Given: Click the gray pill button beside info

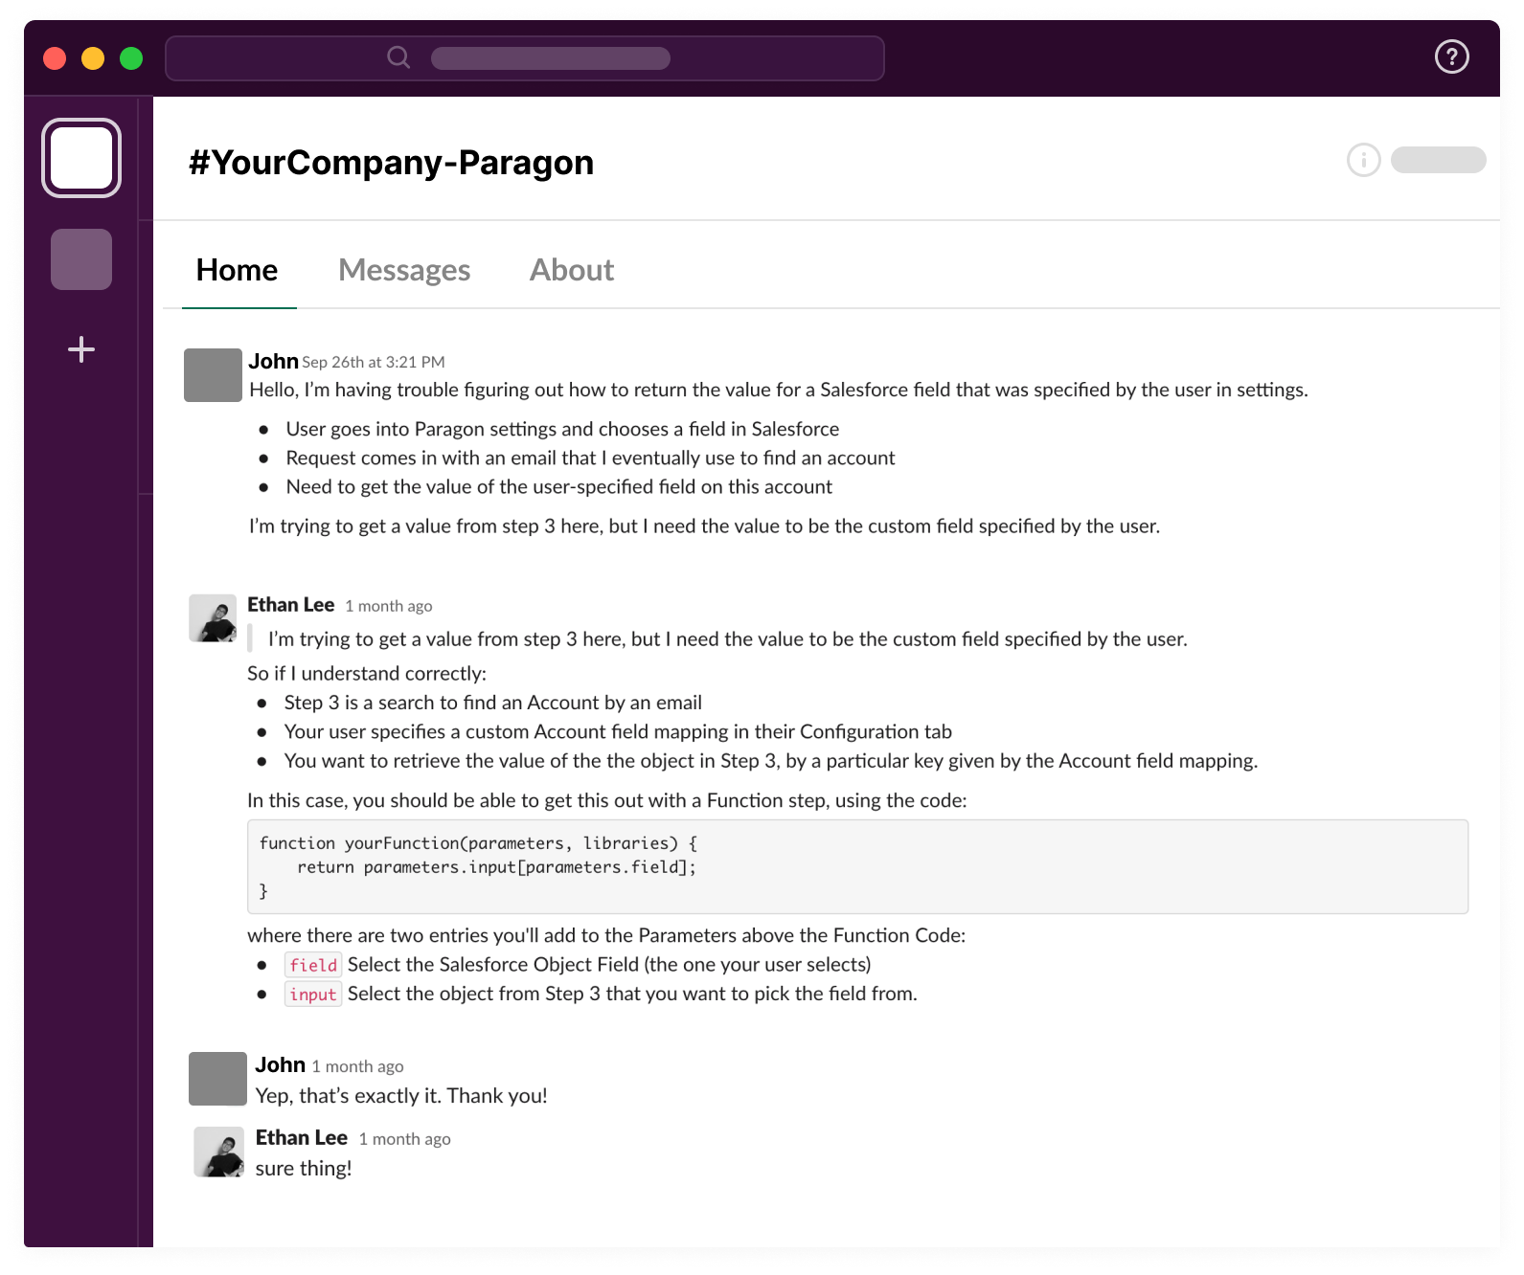Looking at the screenshot, I should coord(1438,160).
